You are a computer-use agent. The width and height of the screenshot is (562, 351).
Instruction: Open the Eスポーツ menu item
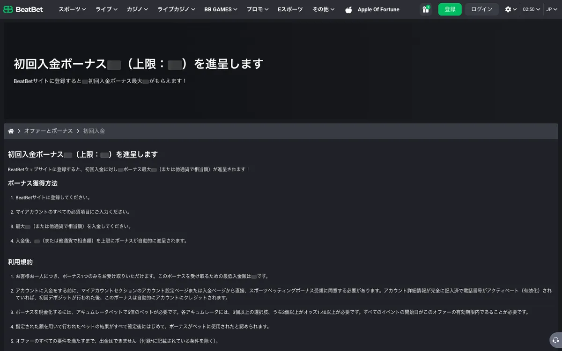(x=290, y=9)
